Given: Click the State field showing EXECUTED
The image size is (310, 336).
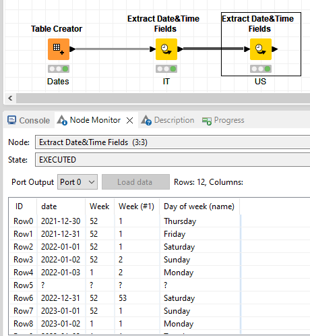Looking at the screenshot, I should click(173, 160).
